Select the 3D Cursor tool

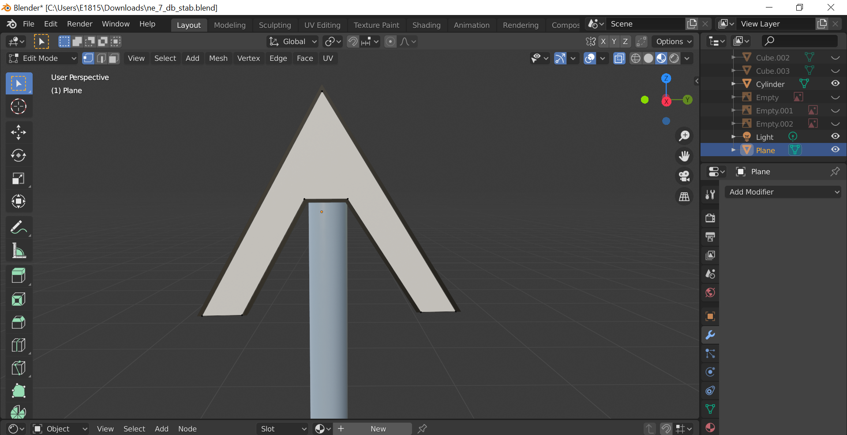19,107
